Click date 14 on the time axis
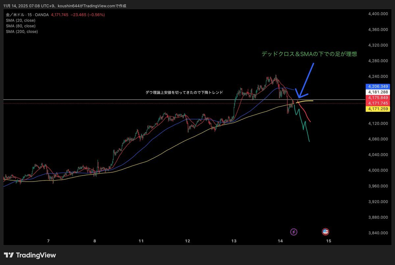 pos(280,241)
